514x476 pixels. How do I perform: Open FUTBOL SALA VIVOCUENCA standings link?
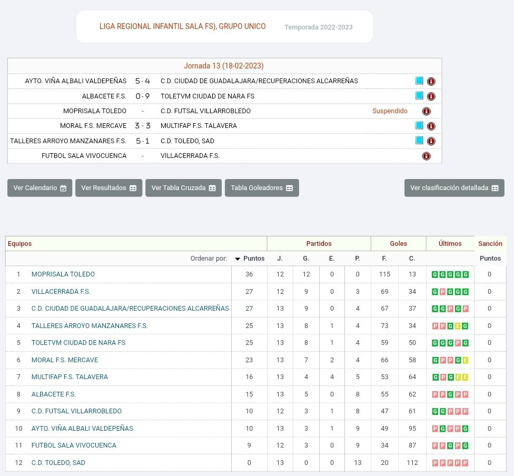[74, 445]
